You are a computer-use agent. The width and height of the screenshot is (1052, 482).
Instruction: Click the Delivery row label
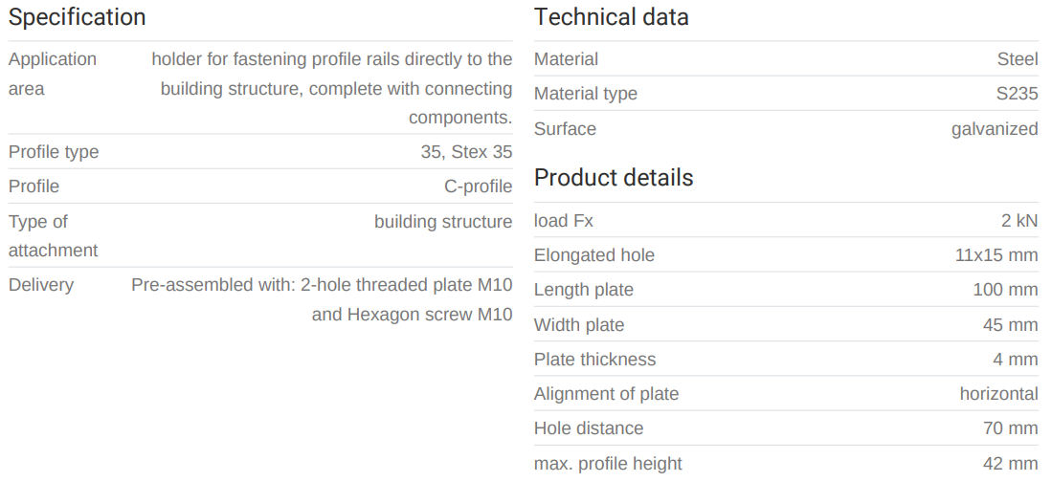pyautogui.click(x=41, y=285)
